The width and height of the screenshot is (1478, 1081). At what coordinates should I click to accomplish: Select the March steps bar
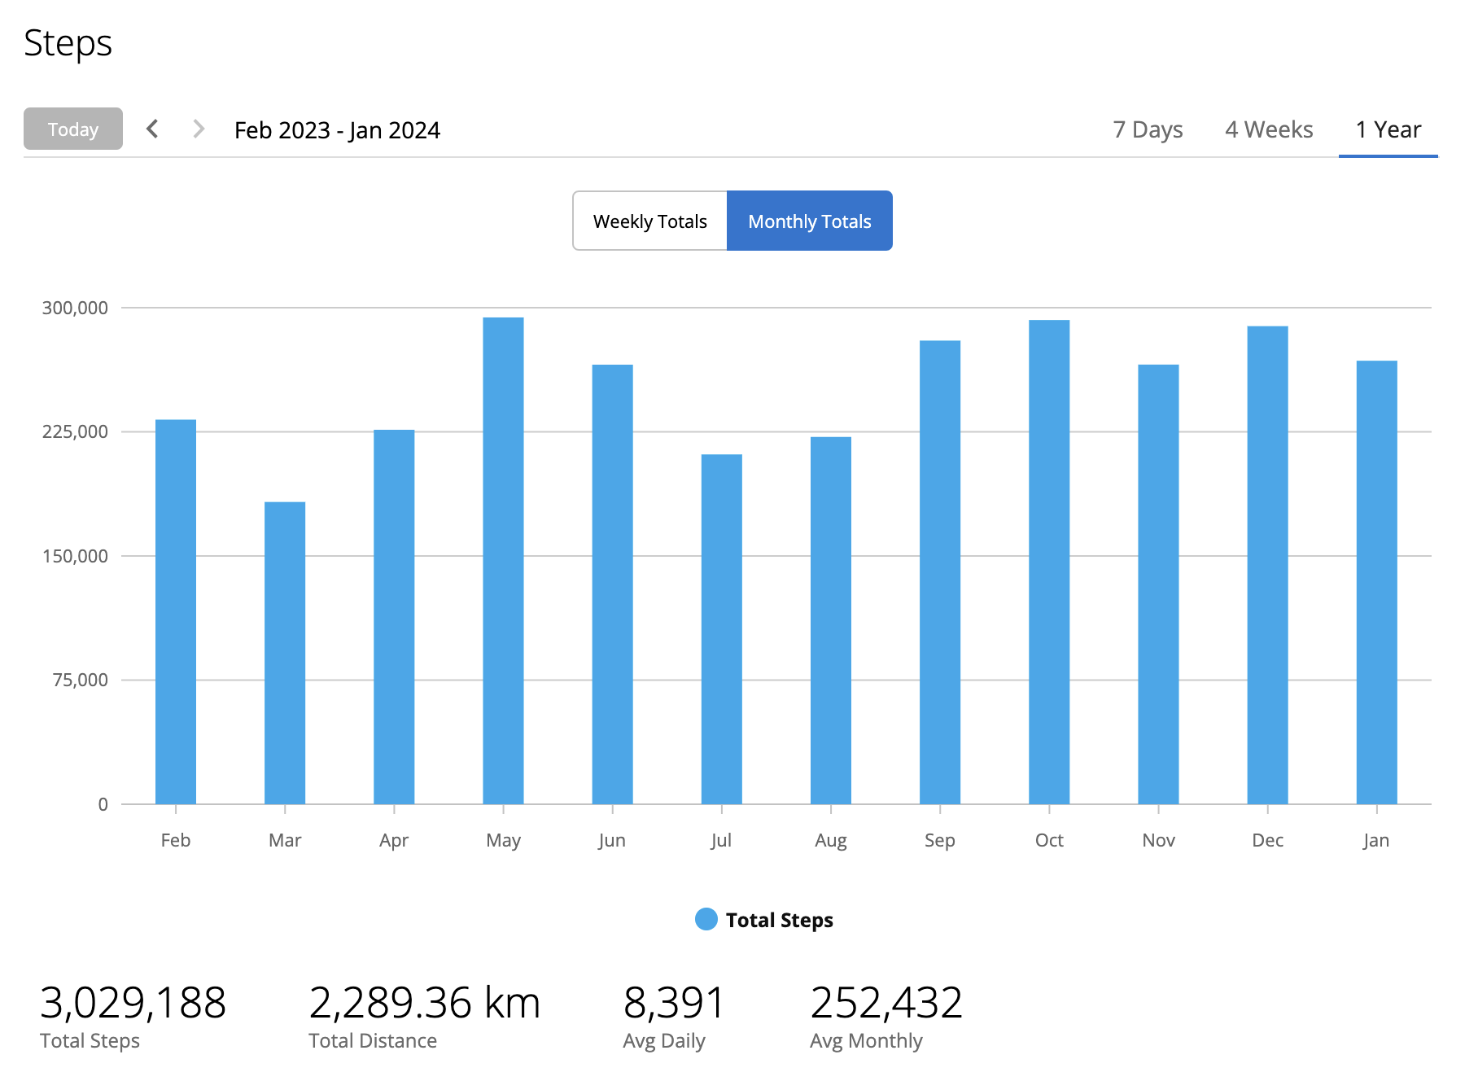pyautogui.click(x=285, y=652)
